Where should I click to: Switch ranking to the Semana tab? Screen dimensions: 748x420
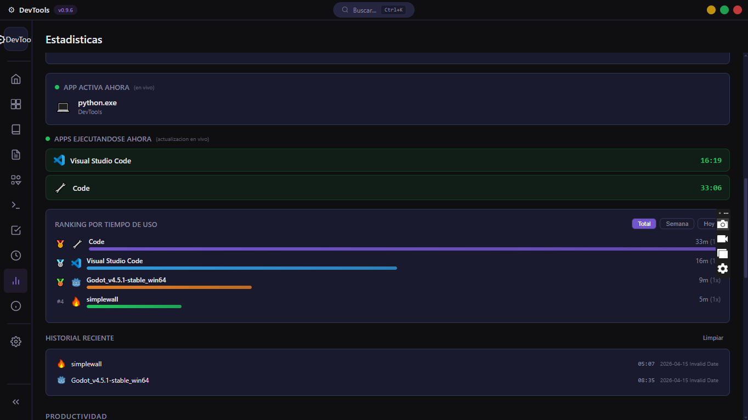click(x=677, y=224)
